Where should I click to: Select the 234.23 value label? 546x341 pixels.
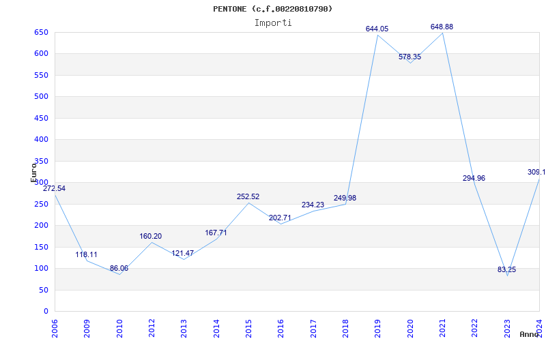click(x=313, y=205)
